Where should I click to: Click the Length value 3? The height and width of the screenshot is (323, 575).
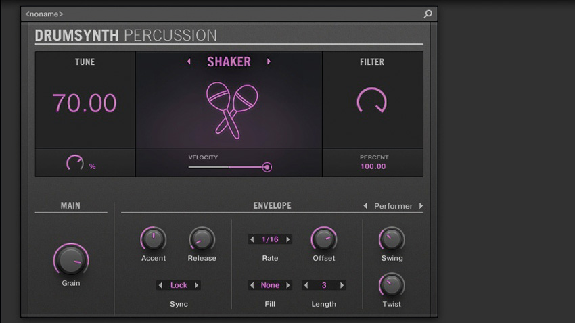[x=324, y=285]
